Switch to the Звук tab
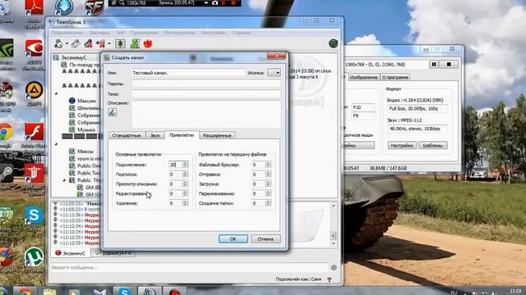526x295 pixels. 155,135
